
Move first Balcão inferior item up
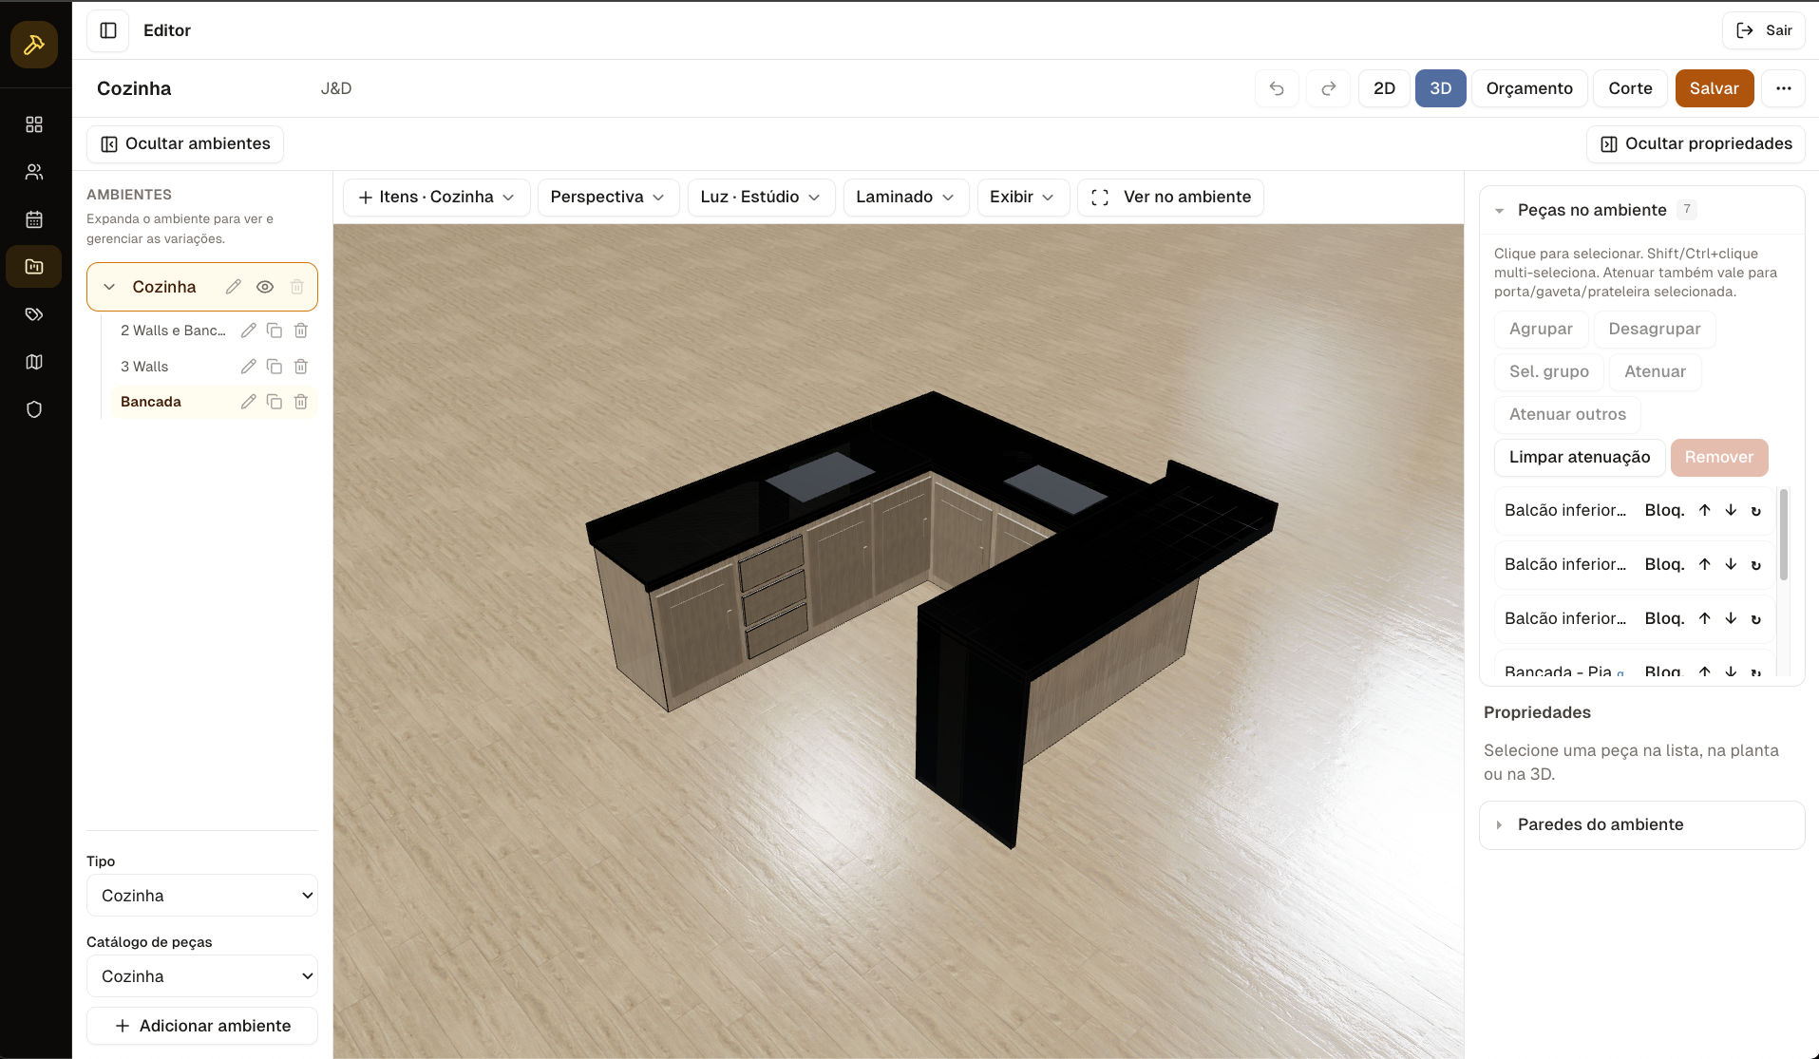tap(1705, 510)
